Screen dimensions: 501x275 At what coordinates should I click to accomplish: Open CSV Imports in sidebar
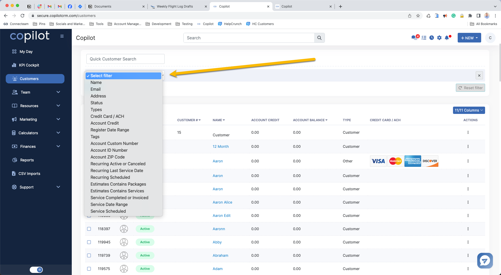coord(29,174)
